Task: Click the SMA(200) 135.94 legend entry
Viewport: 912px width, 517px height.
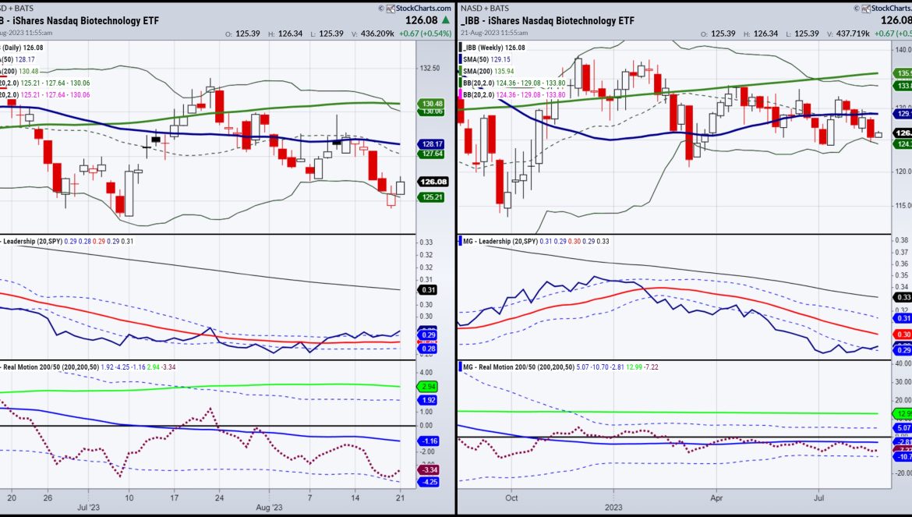Action: 488,72
